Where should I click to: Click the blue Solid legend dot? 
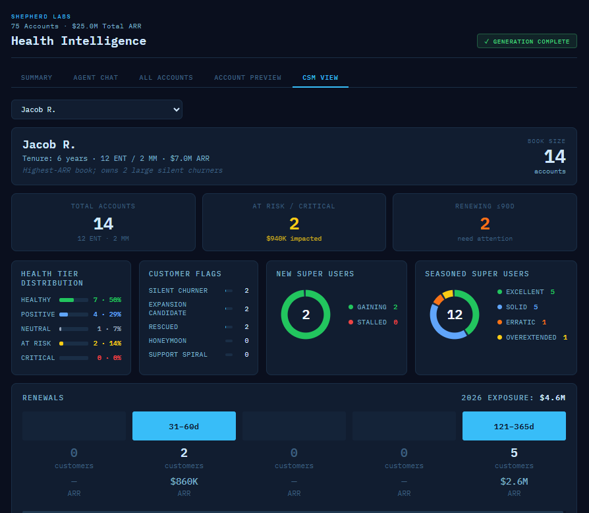pos(499,307)
